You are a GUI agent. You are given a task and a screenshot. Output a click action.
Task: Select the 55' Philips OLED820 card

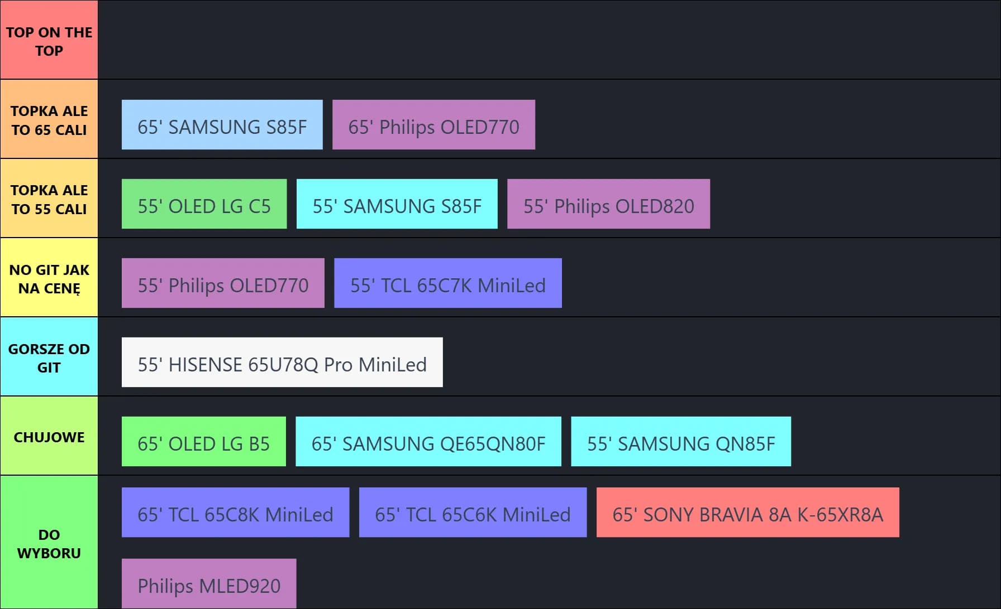point(608,204)
